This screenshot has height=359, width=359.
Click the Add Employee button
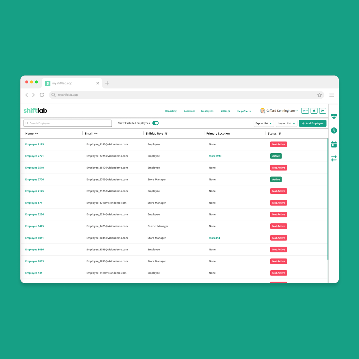(x=312, y=123)
